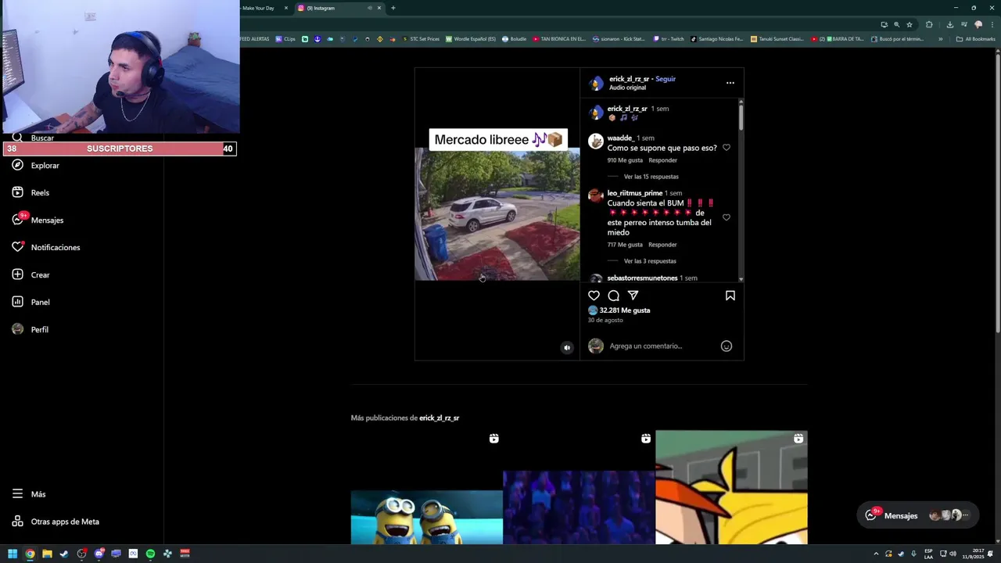This screenshot has width=1001, height=563.
Task: Open the emoji picker in comment box
Action: 726,346
